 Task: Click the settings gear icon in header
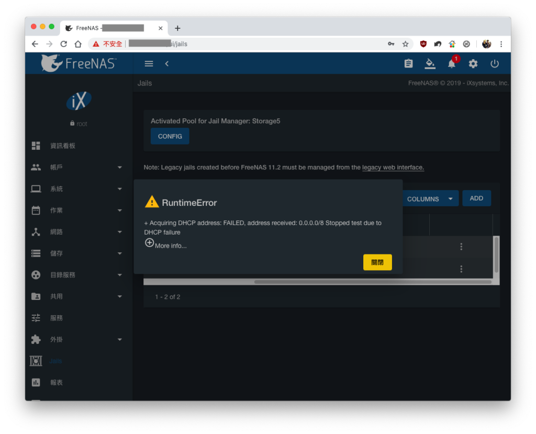click(473, 64)
